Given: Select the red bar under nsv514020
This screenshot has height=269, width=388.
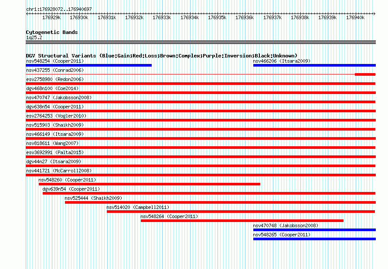Looking at the screenshot, I should pyautogui.click(x=241, y=212).
